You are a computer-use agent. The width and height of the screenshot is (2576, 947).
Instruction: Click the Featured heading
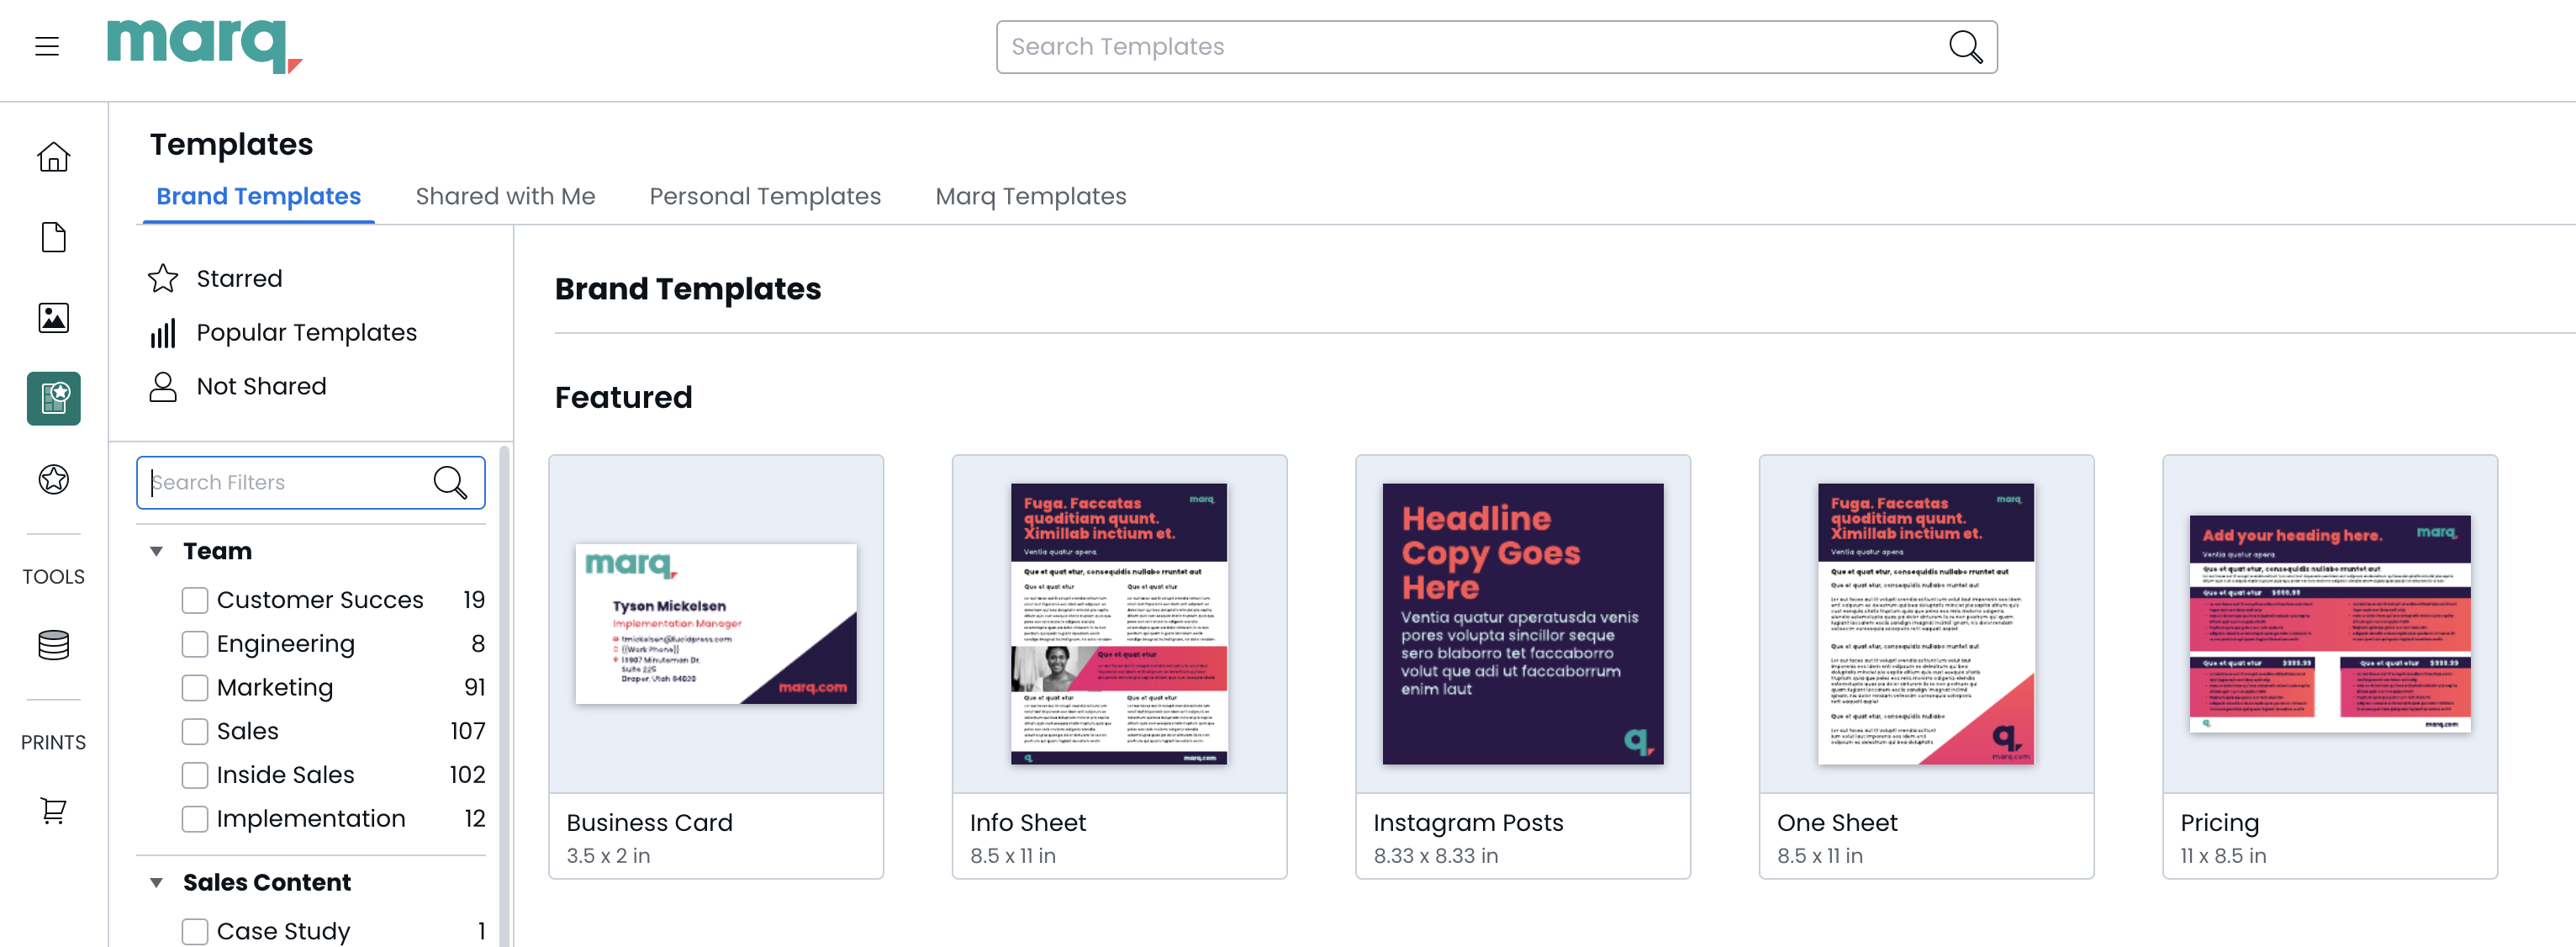[x=623, y=397]
